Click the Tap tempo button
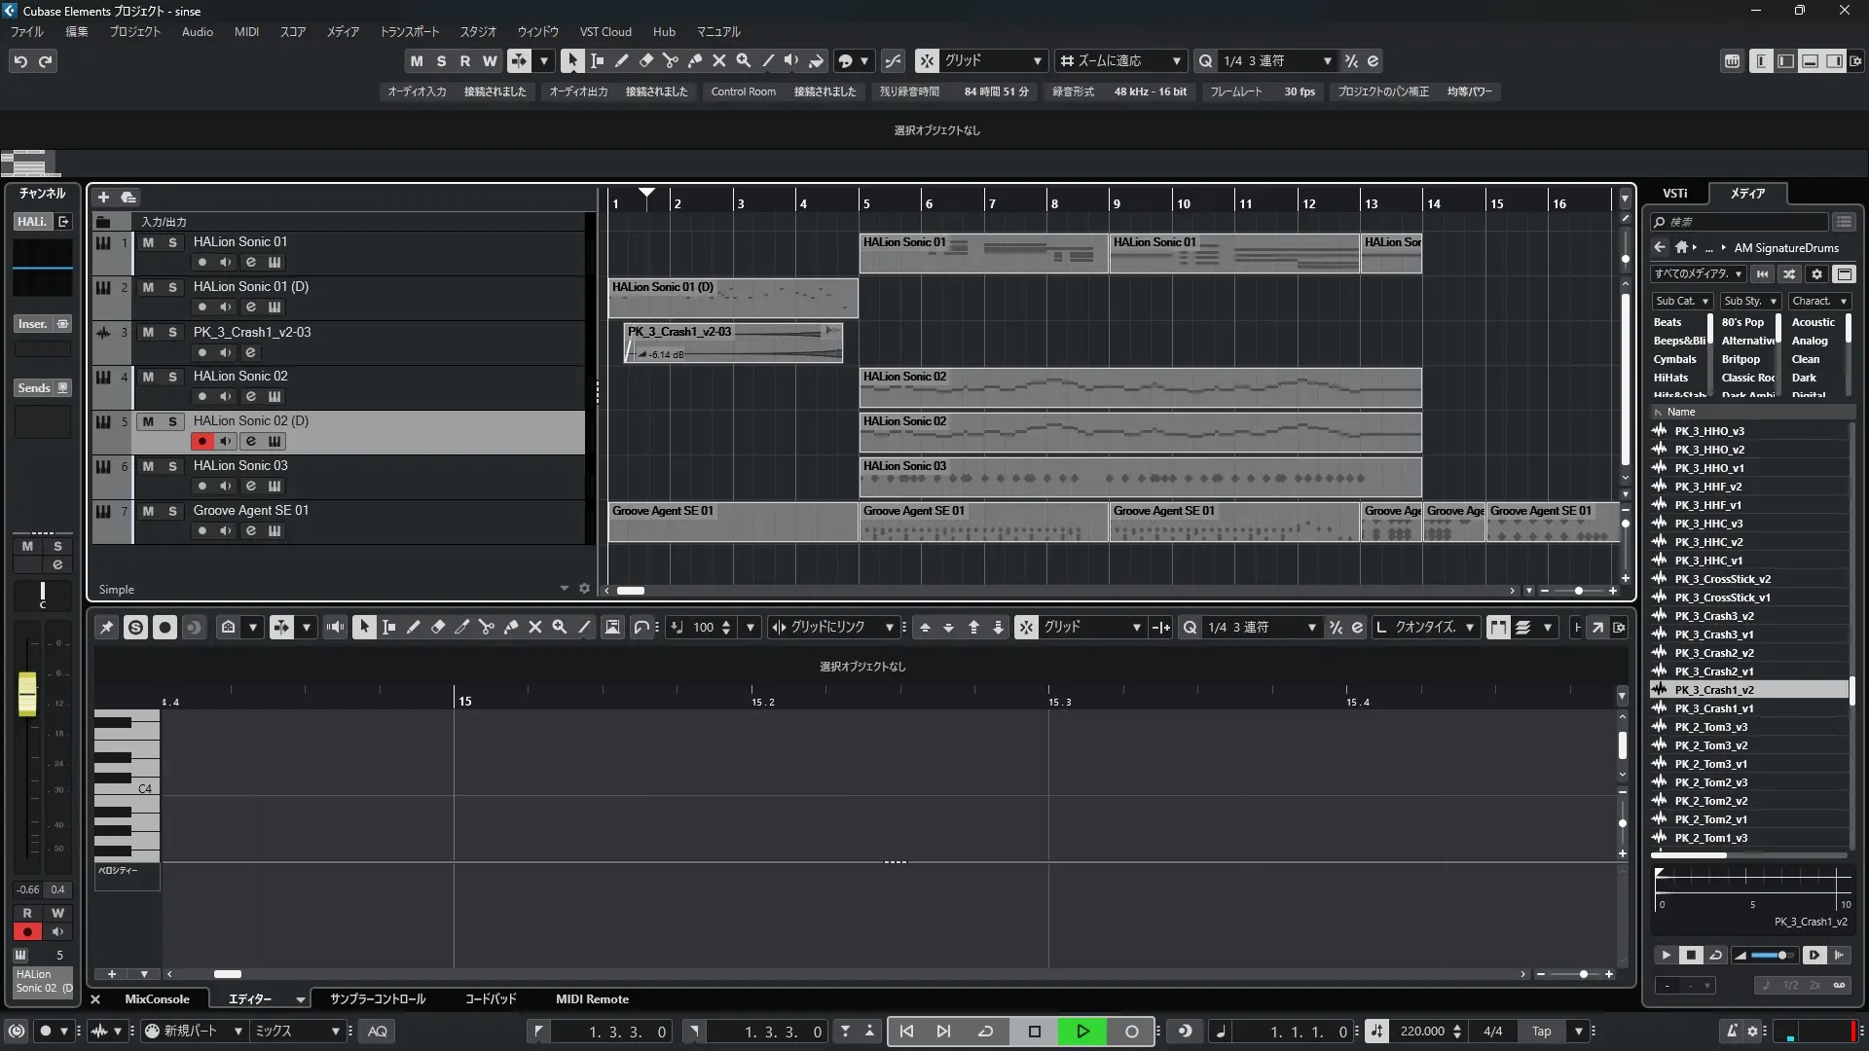1869x1051 pixels. pos(1541,1032)
